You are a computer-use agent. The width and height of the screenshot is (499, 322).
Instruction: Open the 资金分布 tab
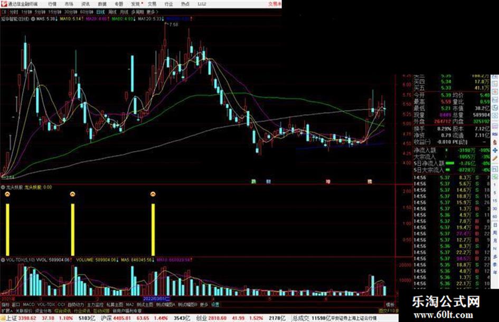click(43, 310)
